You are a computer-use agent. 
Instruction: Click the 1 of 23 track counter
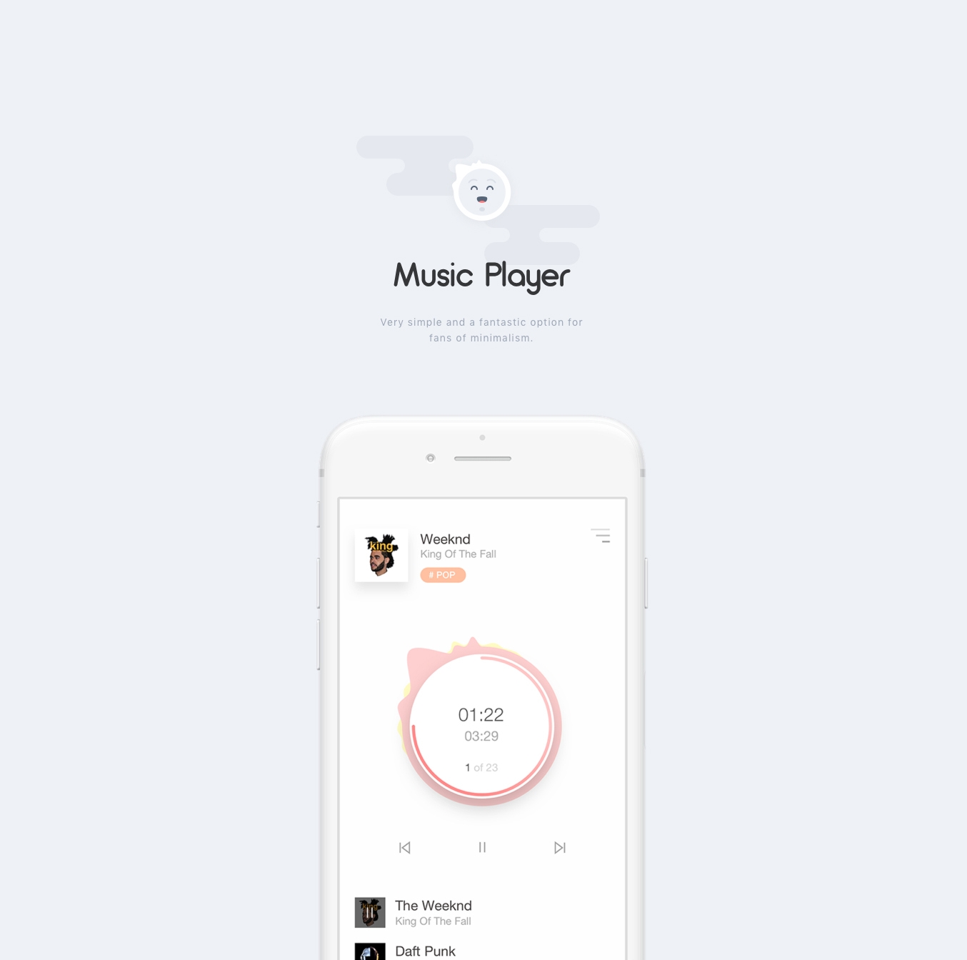pos(481,767)
